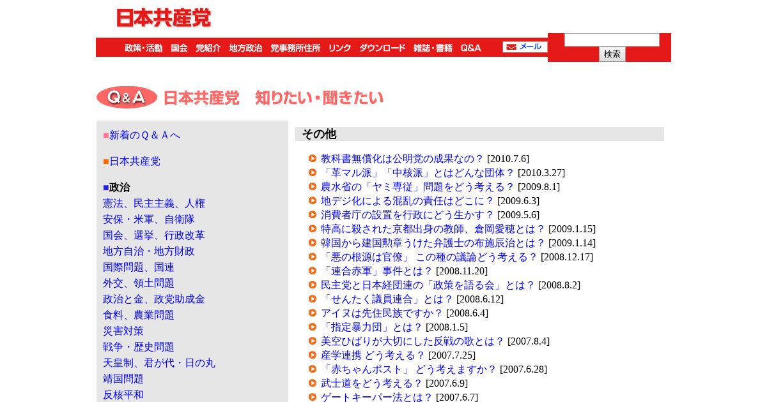The image size is (767, 402).
Task: Click the Q&A oval badge icon
Action: (x=127, y=97)
